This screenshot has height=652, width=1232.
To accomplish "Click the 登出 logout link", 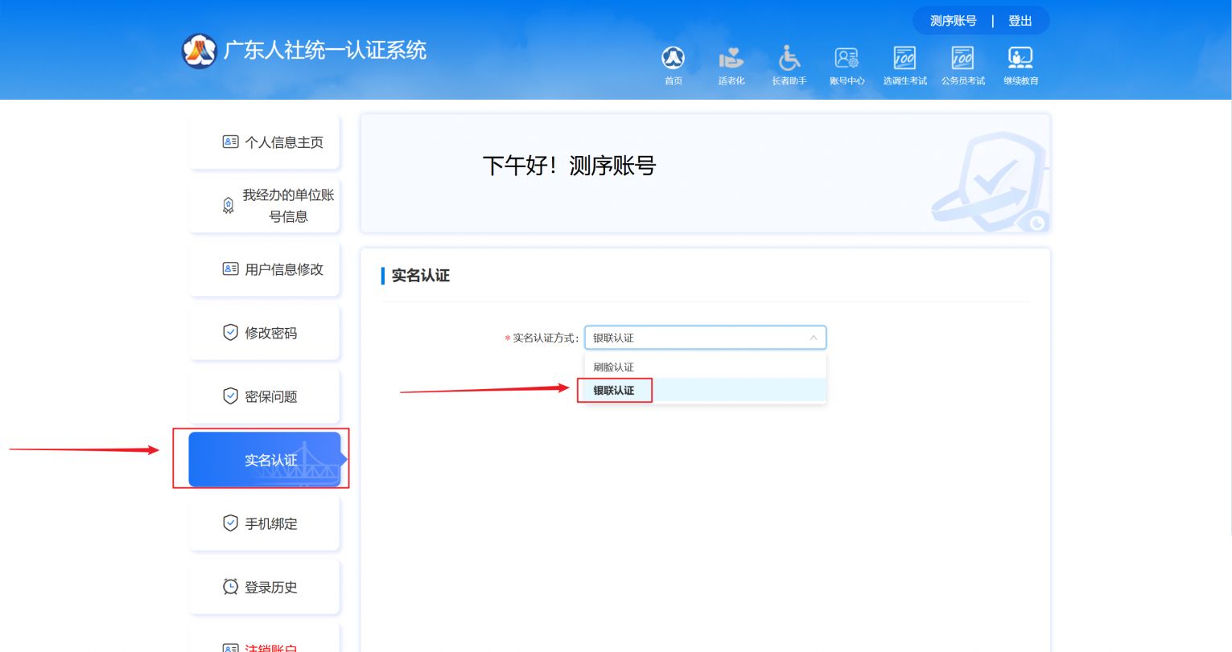I will (x=1020, y=21).
